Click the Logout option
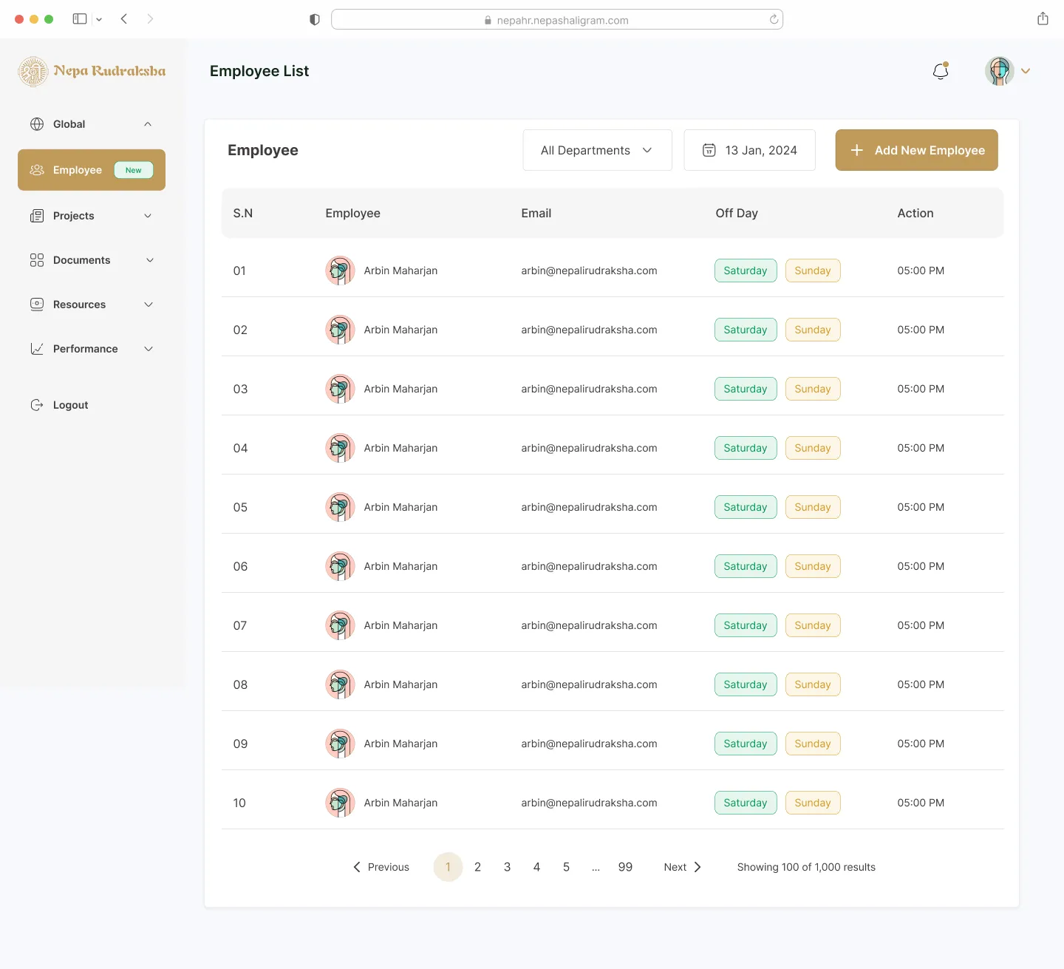The image size is (1064, 969). (x=69, y=405)
